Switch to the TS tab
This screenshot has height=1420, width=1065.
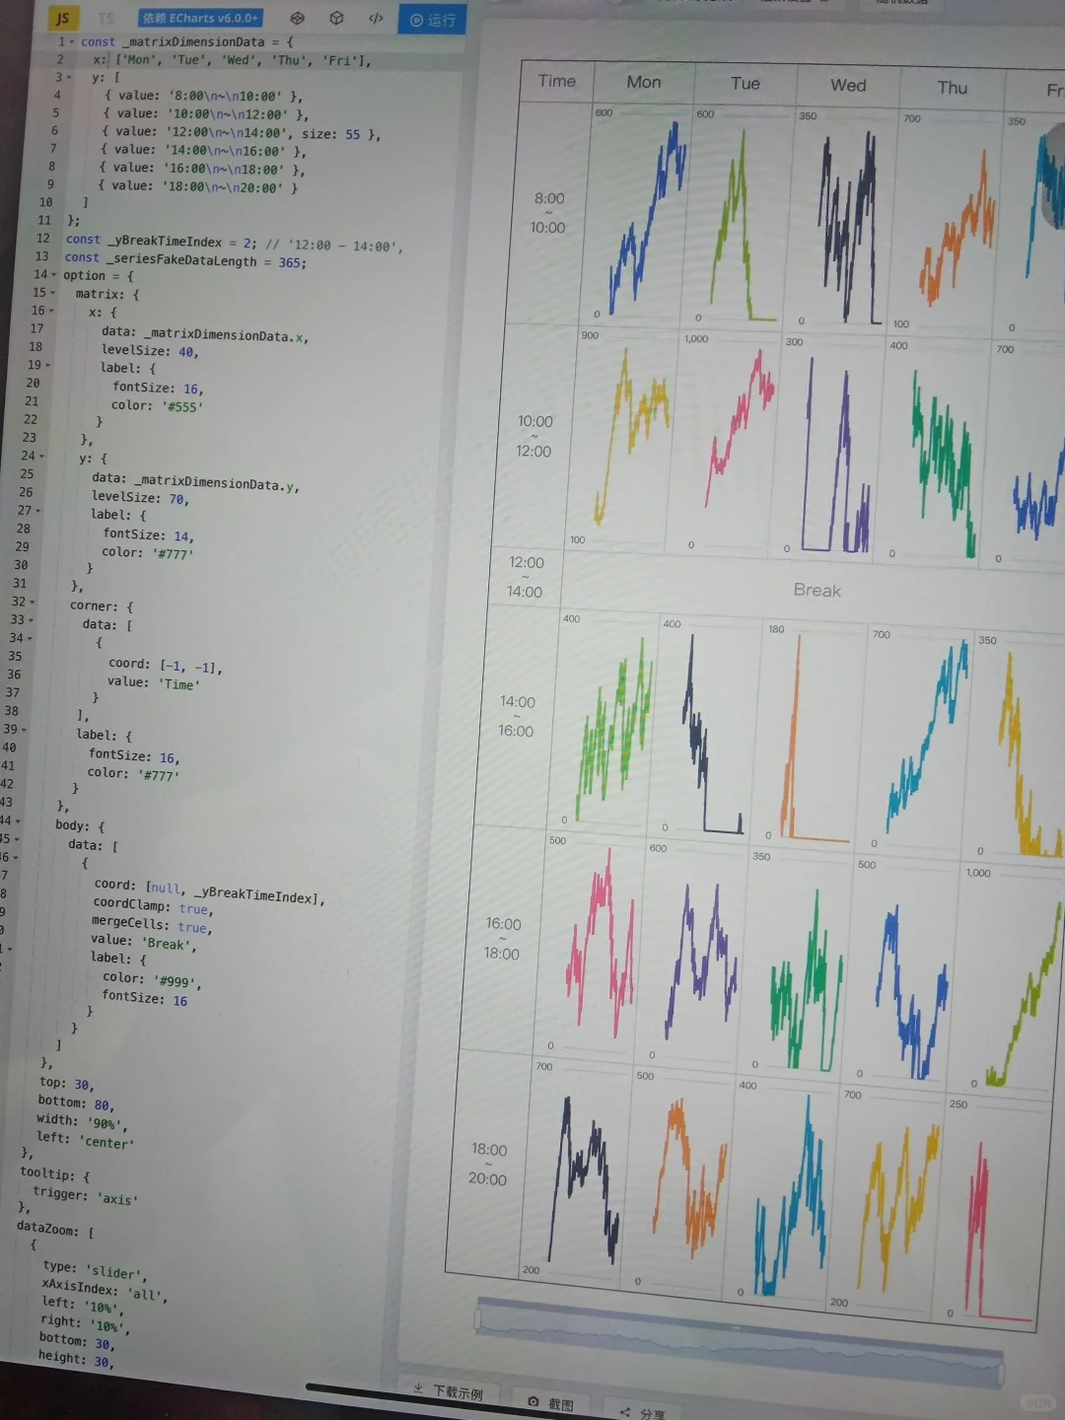coord(106,18)
